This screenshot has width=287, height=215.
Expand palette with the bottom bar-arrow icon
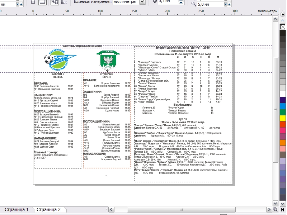click(283, 210)
